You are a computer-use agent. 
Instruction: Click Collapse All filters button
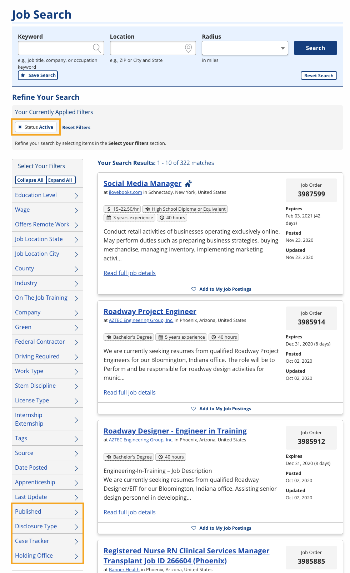tap(30, 180)
